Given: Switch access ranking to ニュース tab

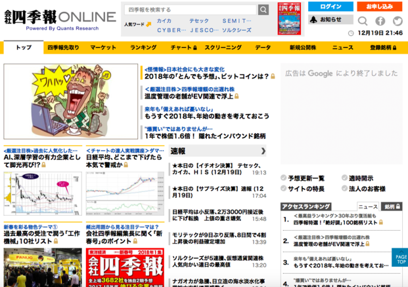Looking at the screenshot, I should pyautogui.click(x=368, y=206).
